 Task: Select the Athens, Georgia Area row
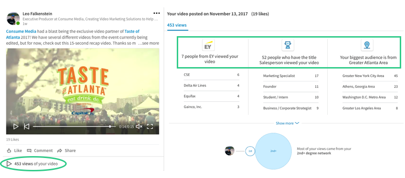point(370,87)
